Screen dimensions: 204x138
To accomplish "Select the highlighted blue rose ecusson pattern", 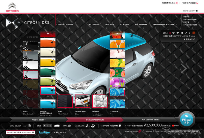I will pyautogui.click(x=117, y=92).
